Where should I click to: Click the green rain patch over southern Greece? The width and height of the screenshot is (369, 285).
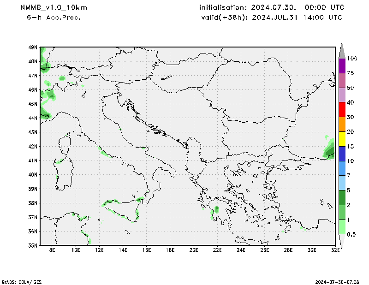coord(217,210)
